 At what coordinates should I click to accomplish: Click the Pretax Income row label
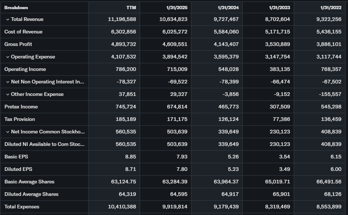click(21, 107)
